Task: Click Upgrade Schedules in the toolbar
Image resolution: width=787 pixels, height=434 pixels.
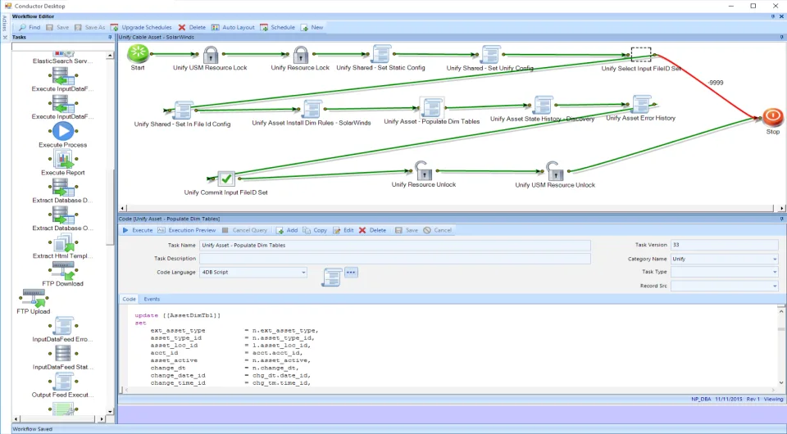Action: (x=141, y=28)
